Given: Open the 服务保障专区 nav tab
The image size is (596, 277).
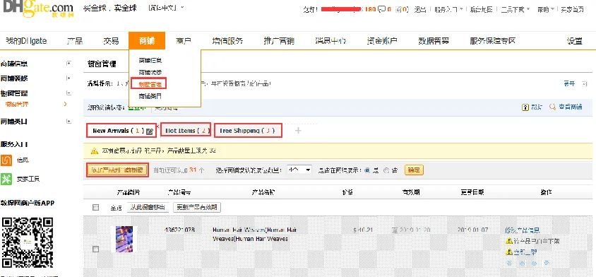Looking at the screenshot, I should (x=493, y=41).
